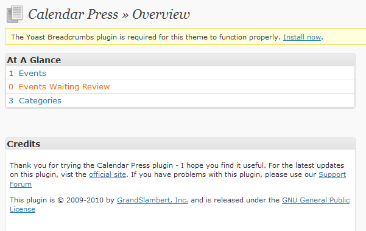
Task: Open Events Waiting Review link
Action: (x=64, y=87)
